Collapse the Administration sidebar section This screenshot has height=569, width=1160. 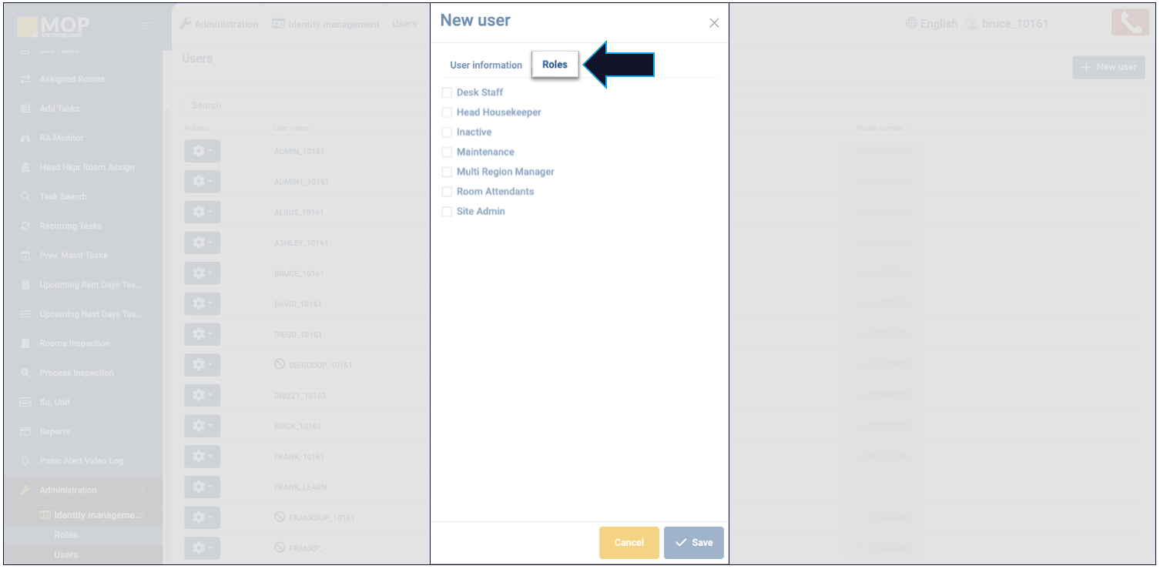pyautogui.click(x=141, y=490)
